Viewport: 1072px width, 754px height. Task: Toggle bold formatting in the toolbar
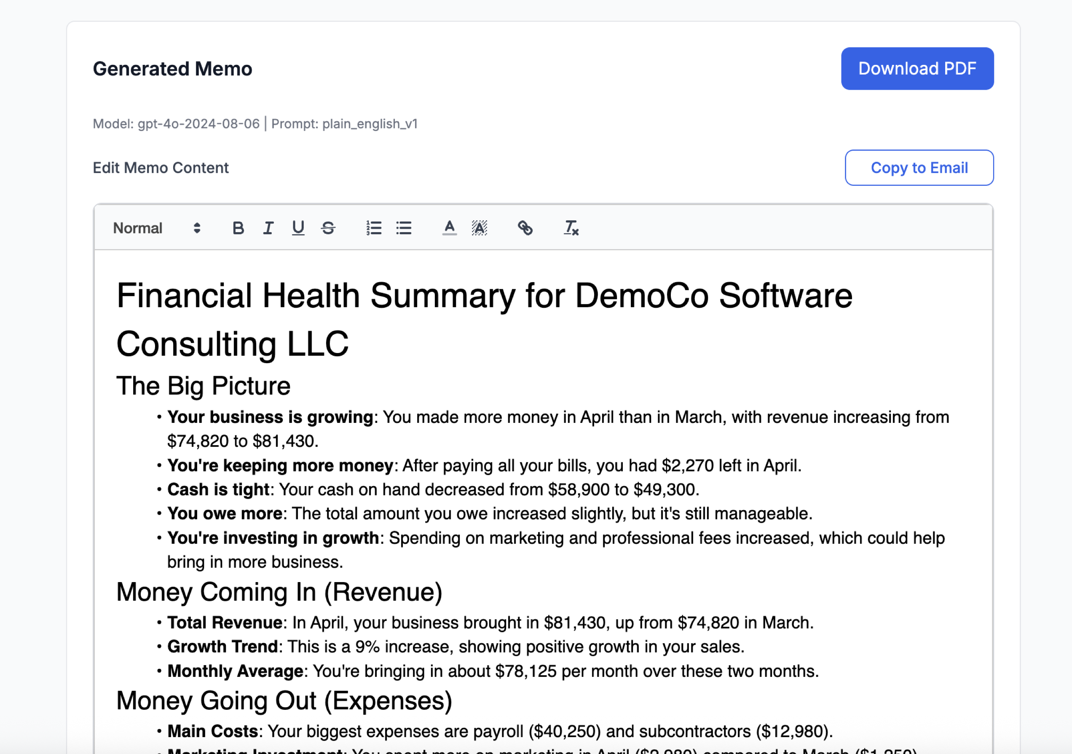[238, 229]
